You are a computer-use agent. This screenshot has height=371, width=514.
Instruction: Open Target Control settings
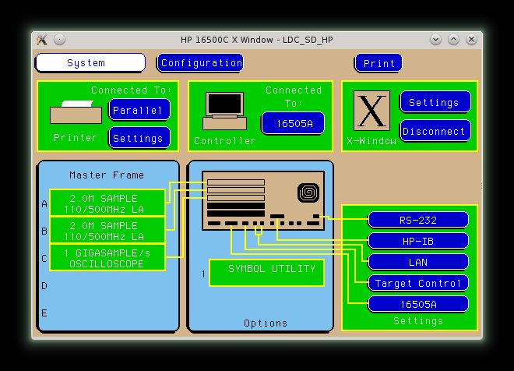click(418, 283)
